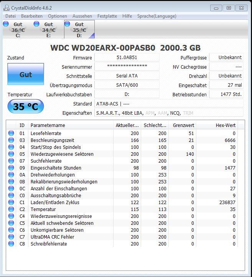The image size is (252, 277).
Task: Switch to drive E: tab at 34 °C
Action: coord(49,29)
